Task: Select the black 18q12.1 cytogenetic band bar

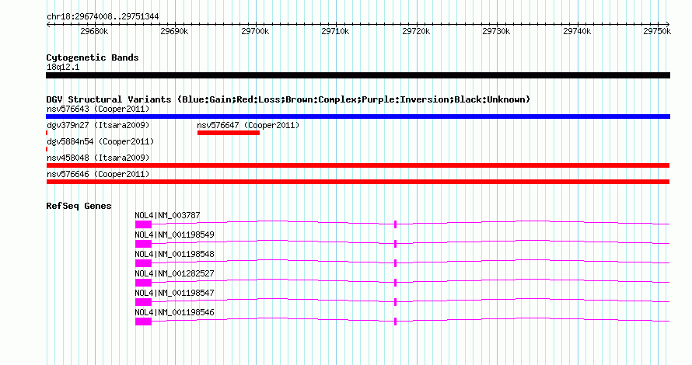Action: (358, 75)
